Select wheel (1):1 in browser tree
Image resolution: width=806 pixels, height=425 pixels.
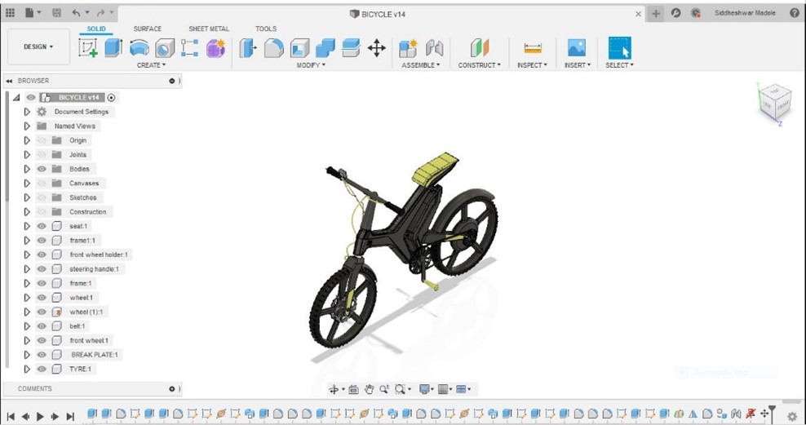pyautogui.click(x=86, y=312)
